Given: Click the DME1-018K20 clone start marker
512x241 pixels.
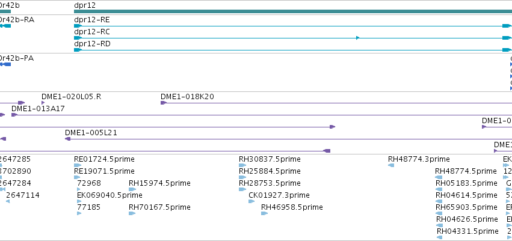Looking at the screenshot, I should 164,103.
